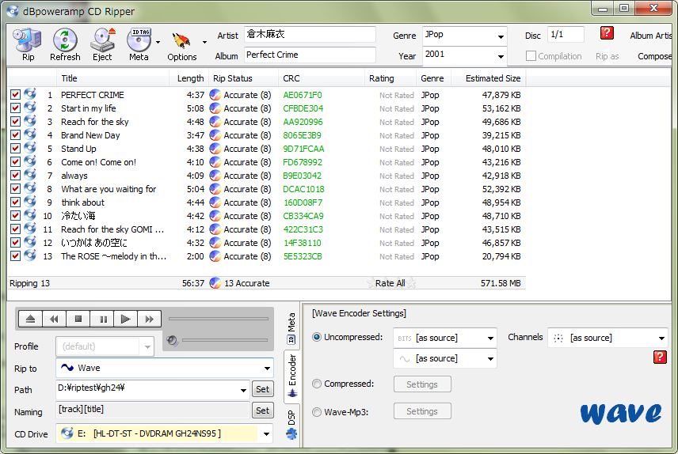Switch to the Meta vertical tab

[x=291, y=328]
